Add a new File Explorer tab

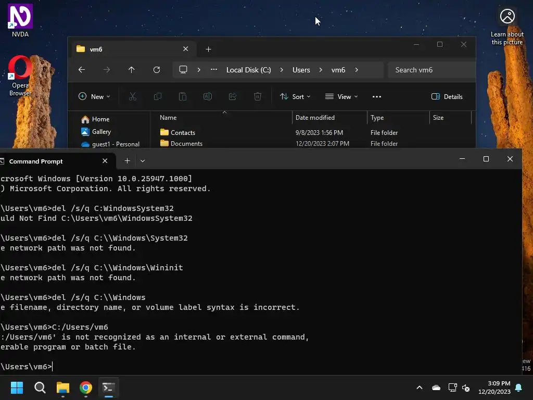coord(208,49)
